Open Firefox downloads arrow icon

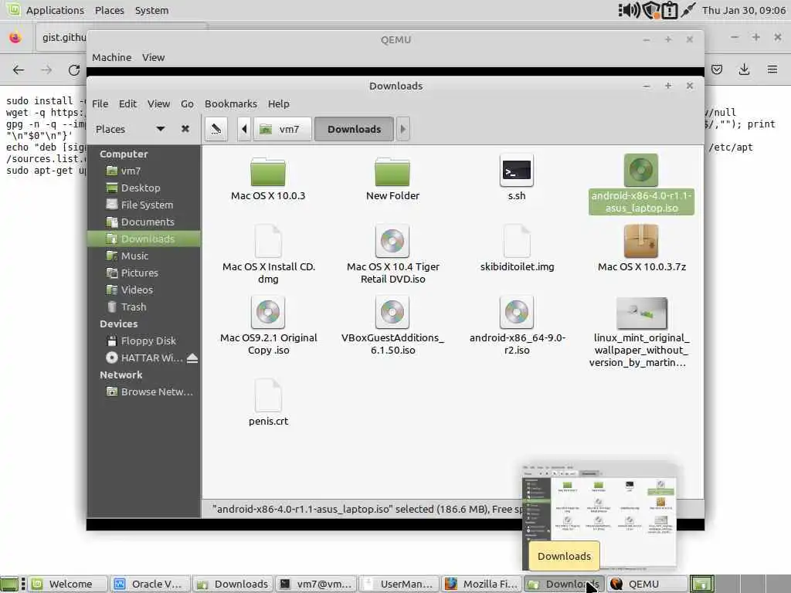tap(744, 69)
